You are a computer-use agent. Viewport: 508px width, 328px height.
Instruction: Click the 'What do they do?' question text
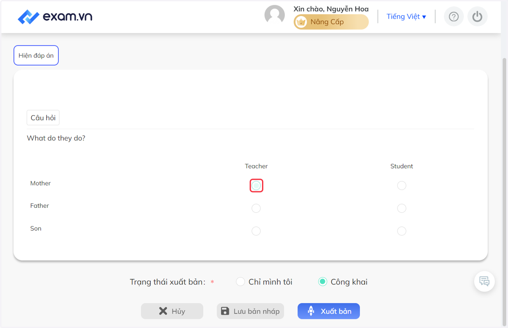(x=56, y=138)
